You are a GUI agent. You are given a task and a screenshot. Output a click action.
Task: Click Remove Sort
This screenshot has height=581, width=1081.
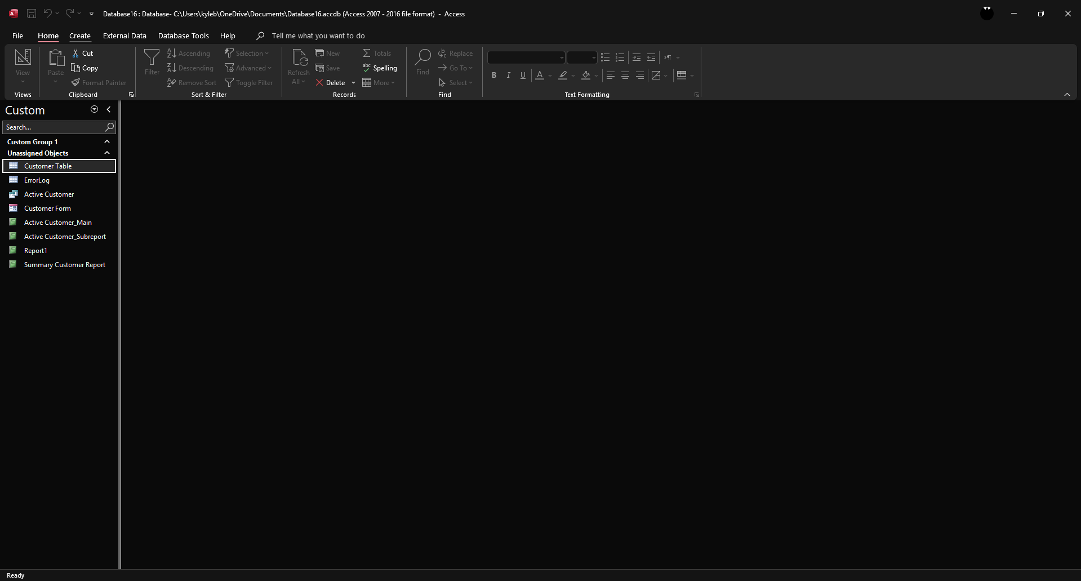point(192,82)
